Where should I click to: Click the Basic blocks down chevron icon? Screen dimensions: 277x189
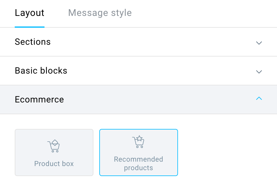[259, 72]
